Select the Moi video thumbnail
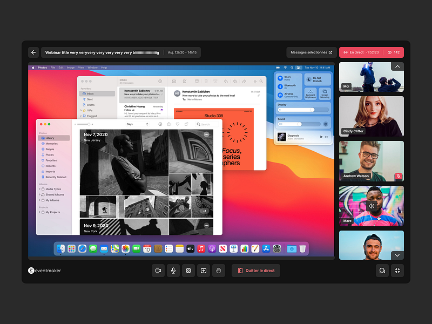432x324 pixels. point(372,77)
